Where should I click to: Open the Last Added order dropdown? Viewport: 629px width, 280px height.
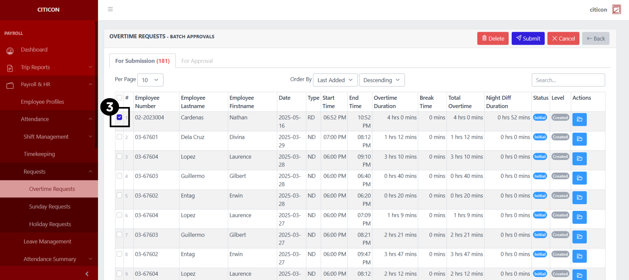[335, 80]
